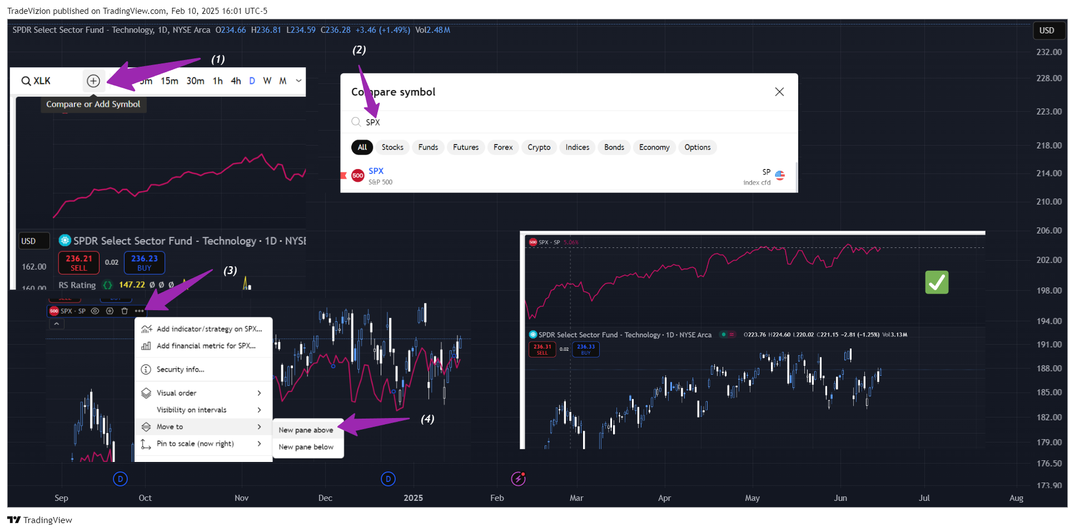Open the USD currency selector at top right
The height and width of the screenshot is (532, 1075).
pos(1049,30)
